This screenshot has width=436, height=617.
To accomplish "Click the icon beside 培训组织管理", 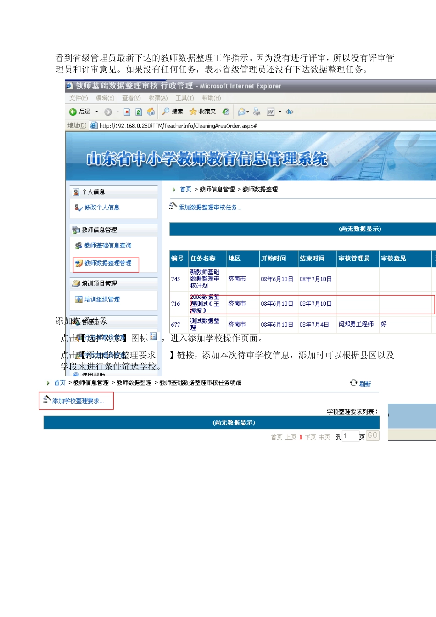I will click(78, 299).
